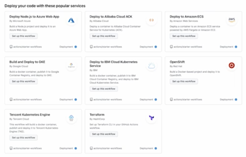Viewport: 246px width, 157px height.
Task: Click the Google Cloud logo icon
Action: [71, 65]
